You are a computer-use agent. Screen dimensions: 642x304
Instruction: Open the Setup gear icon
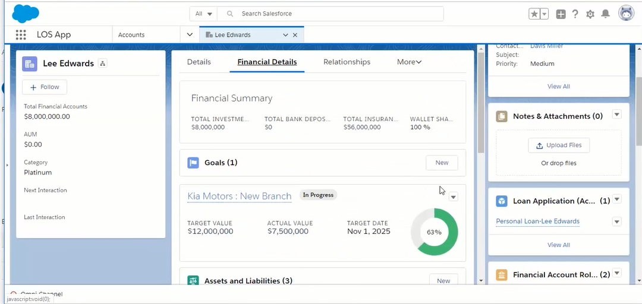click(590, 14)
